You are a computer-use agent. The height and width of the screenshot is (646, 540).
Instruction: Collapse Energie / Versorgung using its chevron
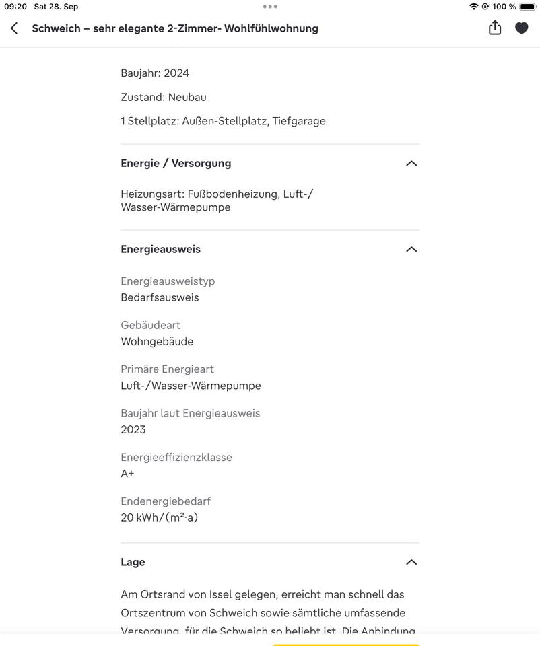click(x=411, y=164)
